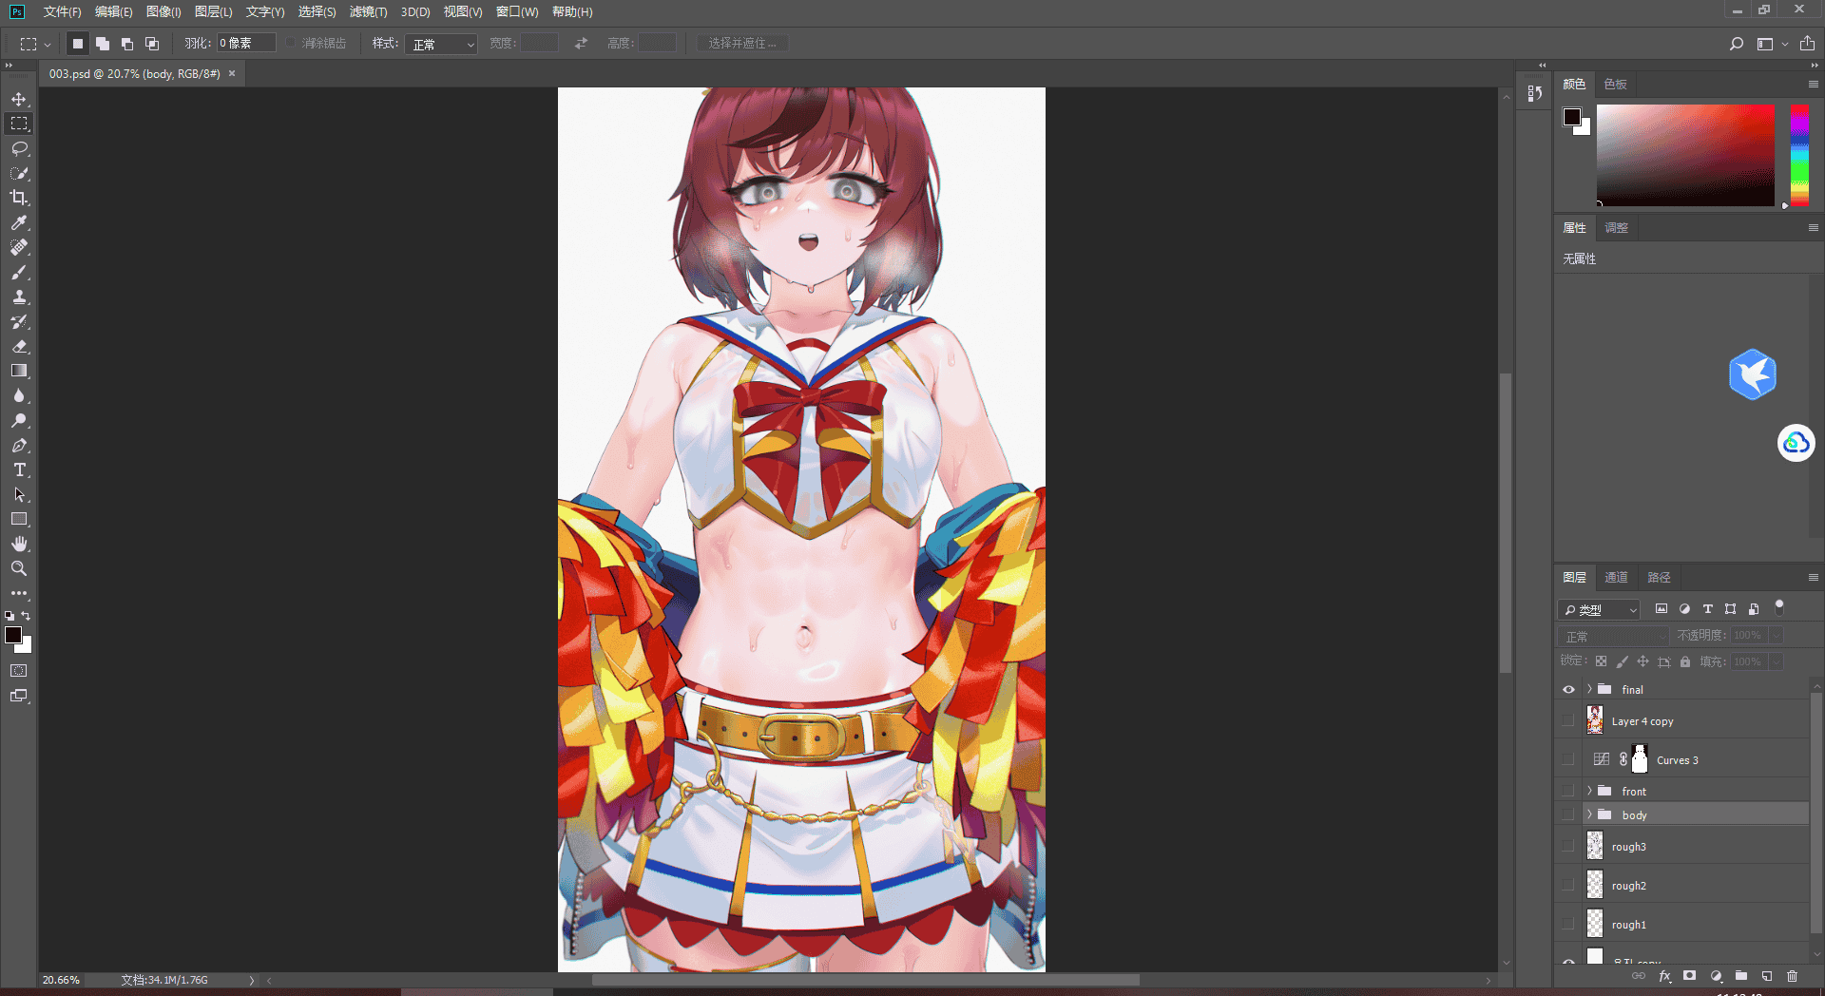Image resolution: width=1825 pixels, height=996 pixels.
Task: Switch to the 色板 tab
Action: tap(1615, 84)
